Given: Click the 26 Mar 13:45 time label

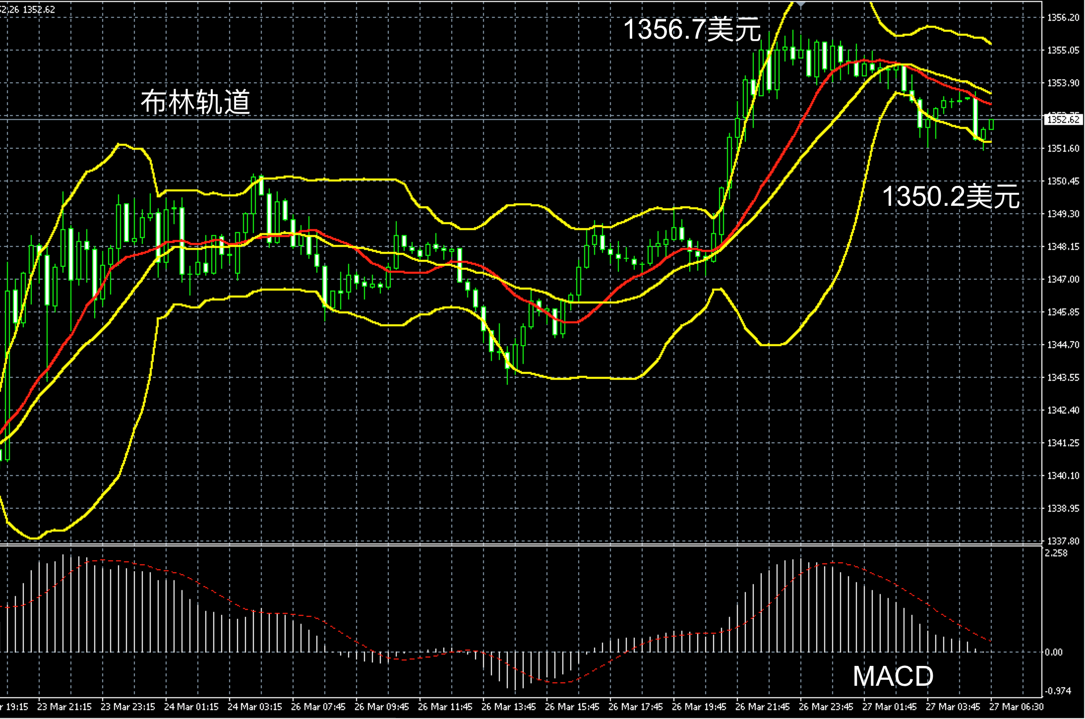Looking at the screenshot, I should pyautogui.click(x=508, y=707).
